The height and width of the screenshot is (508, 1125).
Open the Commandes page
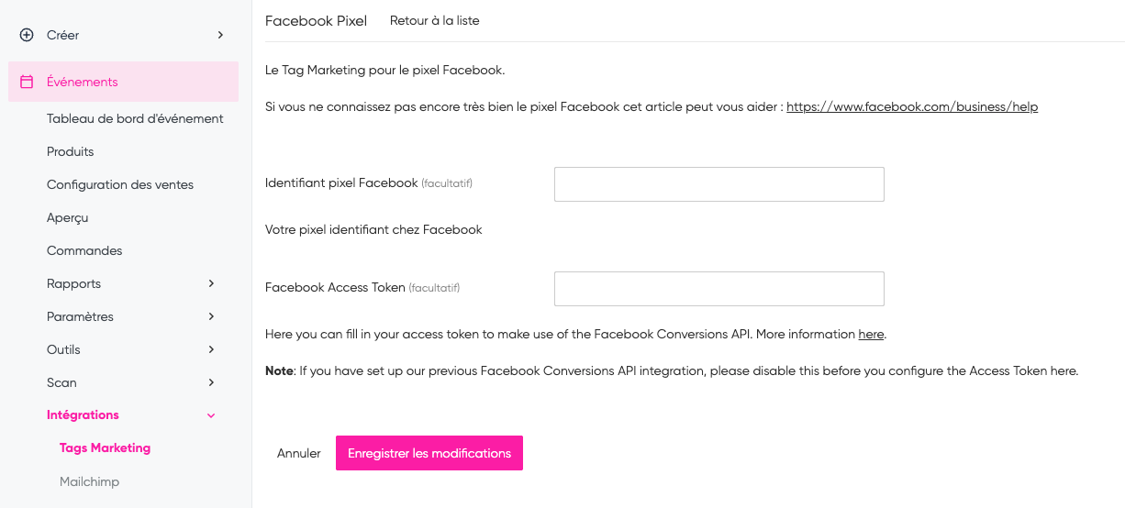click(84, 250)
